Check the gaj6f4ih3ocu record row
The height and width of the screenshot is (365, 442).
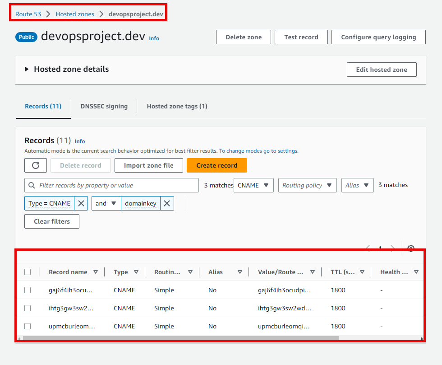coord(28,290)
